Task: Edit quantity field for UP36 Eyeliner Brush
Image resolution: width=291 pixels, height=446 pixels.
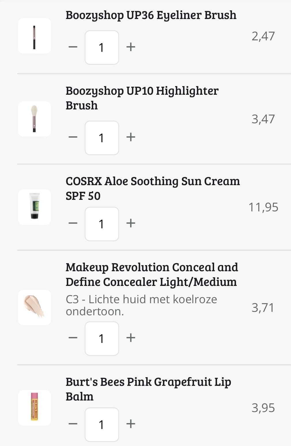Action: click(x=102, y=48)
